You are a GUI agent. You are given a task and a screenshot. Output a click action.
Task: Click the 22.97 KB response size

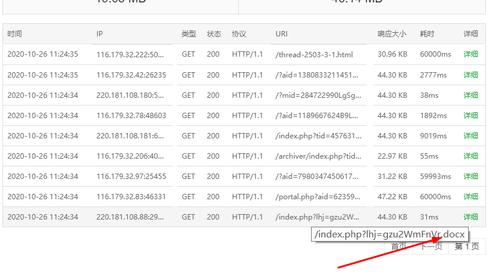[x=392, y=156]
